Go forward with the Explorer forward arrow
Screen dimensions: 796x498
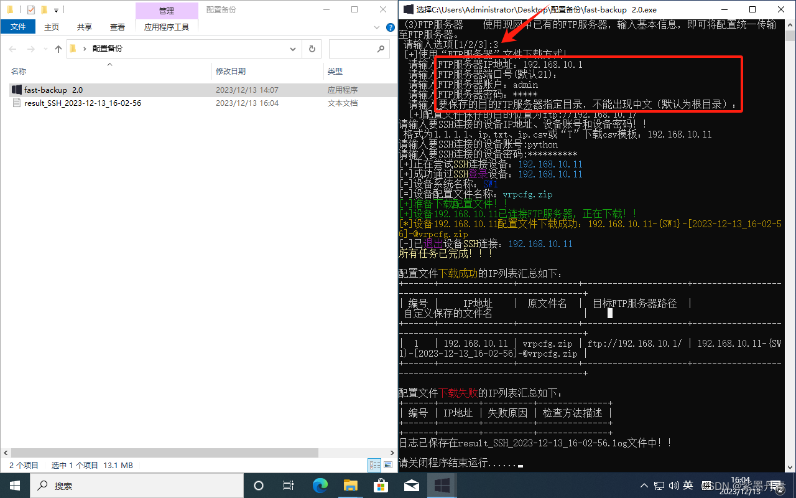coord(32,49)
